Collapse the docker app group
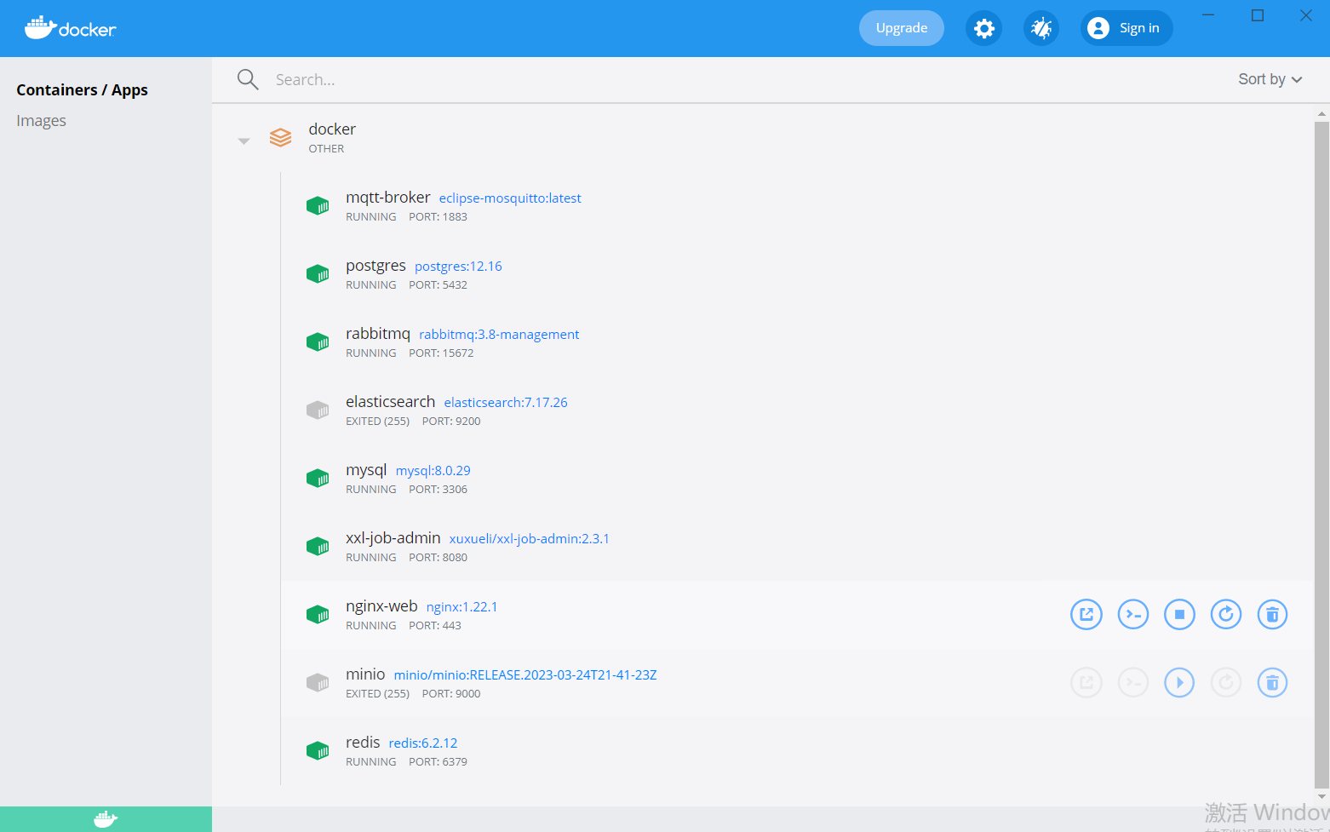The height and width of the screenshot is (832, 1330). pyautogui.click(x=244, y=141)
